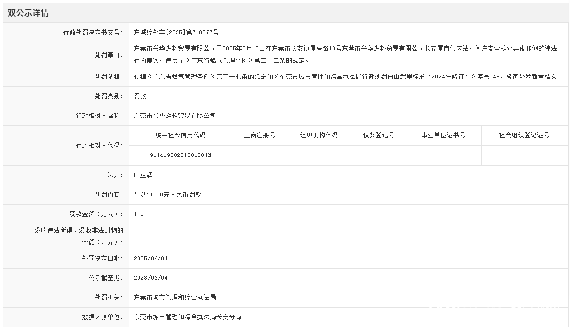Image resolution: width=570 pixels, height=331 pixels.
Task: Click the 处以11000元人民币罚款 text
Action: tap(168, 195)
